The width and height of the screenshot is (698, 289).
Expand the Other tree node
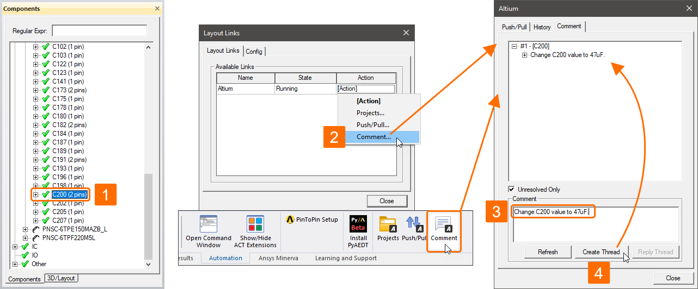[15, 264]
